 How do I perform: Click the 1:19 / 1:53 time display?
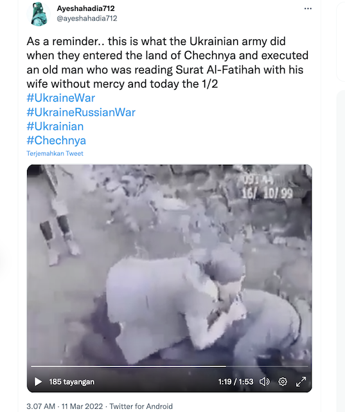236,382
